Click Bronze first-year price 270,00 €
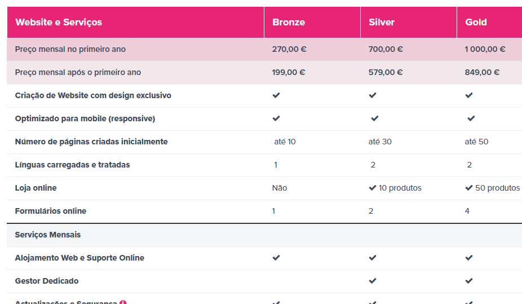 tap(289, 49)
